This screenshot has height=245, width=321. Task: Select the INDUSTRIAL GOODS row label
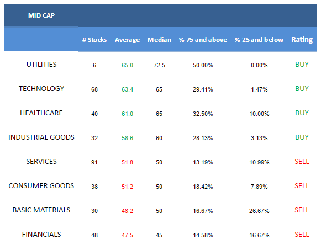41,137
